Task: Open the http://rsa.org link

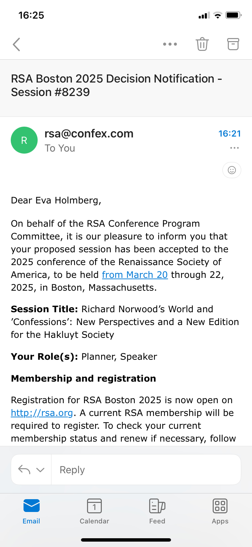Action: (x=42, y=413)
